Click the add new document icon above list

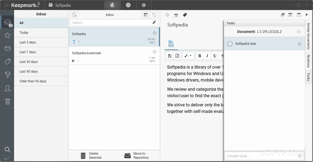[74, 15]
